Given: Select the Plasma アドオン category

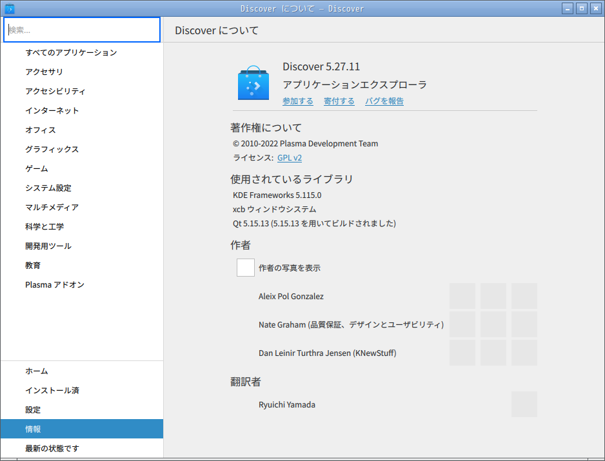Looking at the screenshot, I should click(x=82, y=285).
